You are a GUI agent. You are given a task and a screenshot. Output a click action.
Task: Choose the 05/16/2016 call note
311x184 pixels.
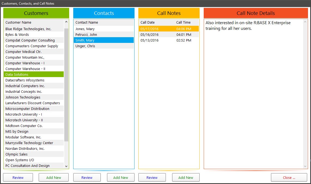[x=150, y=34]
